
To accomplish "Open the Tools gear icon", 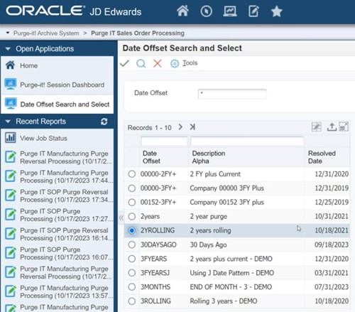I will pos(175,63).
